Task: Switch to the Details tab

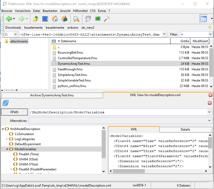Action: pos(185,130)
